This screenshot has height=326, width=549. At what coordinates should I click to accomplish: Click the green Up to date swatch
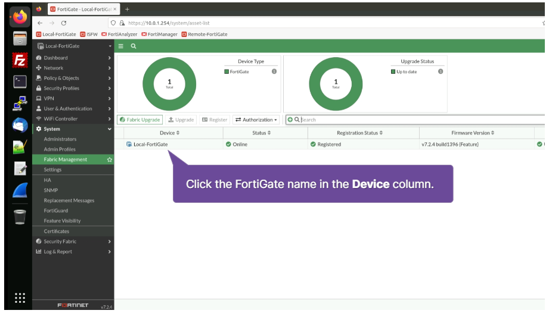point(393,71)
